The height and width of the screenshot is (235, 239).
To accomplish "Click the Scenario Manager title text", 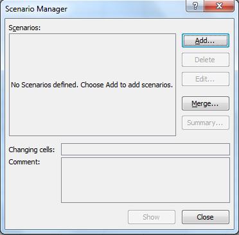I will tap(36, 9).
